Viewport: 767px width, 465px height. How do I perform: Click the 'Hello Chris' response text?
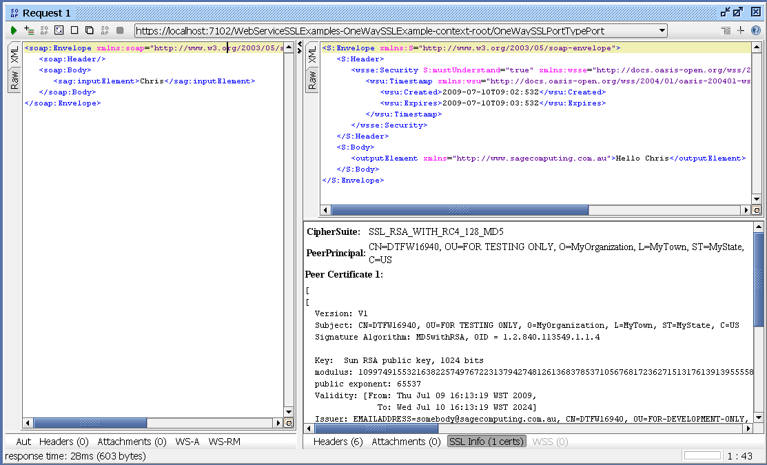[x=642, y=158]
